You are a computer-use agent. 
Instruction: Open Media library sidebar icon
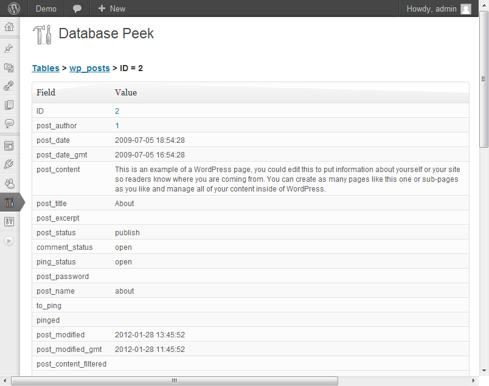coord(9,67)
